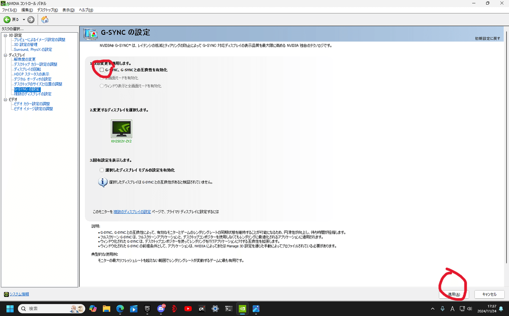Open the 編集(E) menu

click(x=27, y=10)
